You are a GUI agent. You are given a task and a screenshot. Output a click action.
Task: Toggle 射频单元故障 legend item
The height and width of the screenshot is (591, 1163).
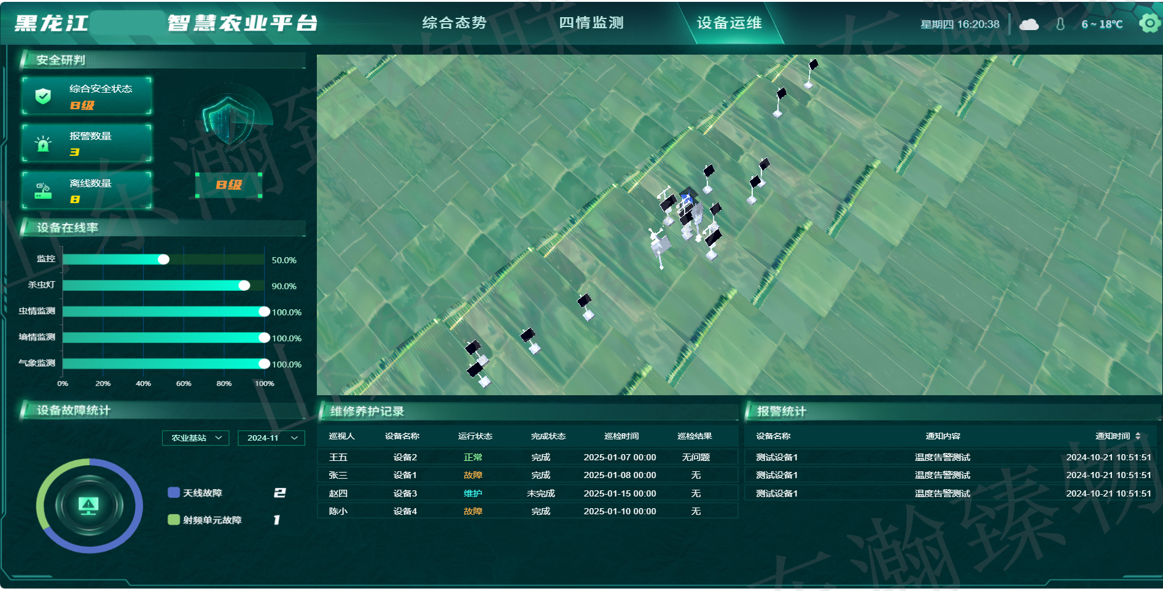click(x=205, y=520)
